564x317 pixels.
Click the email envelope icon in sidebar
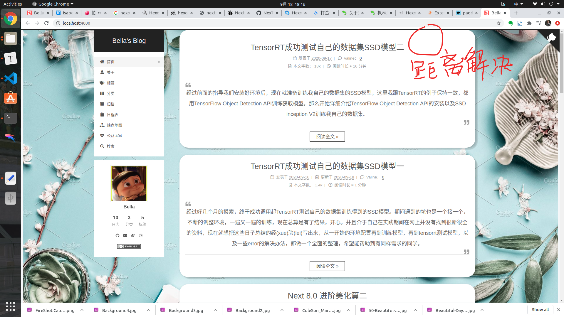pos(125,235)
